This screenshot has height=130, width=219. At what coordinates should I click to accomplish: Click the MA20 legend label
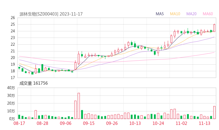191,14
